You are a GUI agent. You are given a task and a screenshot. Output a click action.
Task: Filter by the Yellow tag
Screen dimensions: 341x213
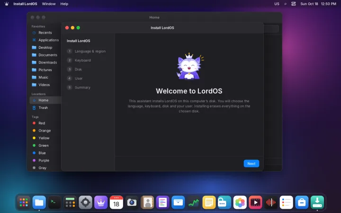[45, 138]
